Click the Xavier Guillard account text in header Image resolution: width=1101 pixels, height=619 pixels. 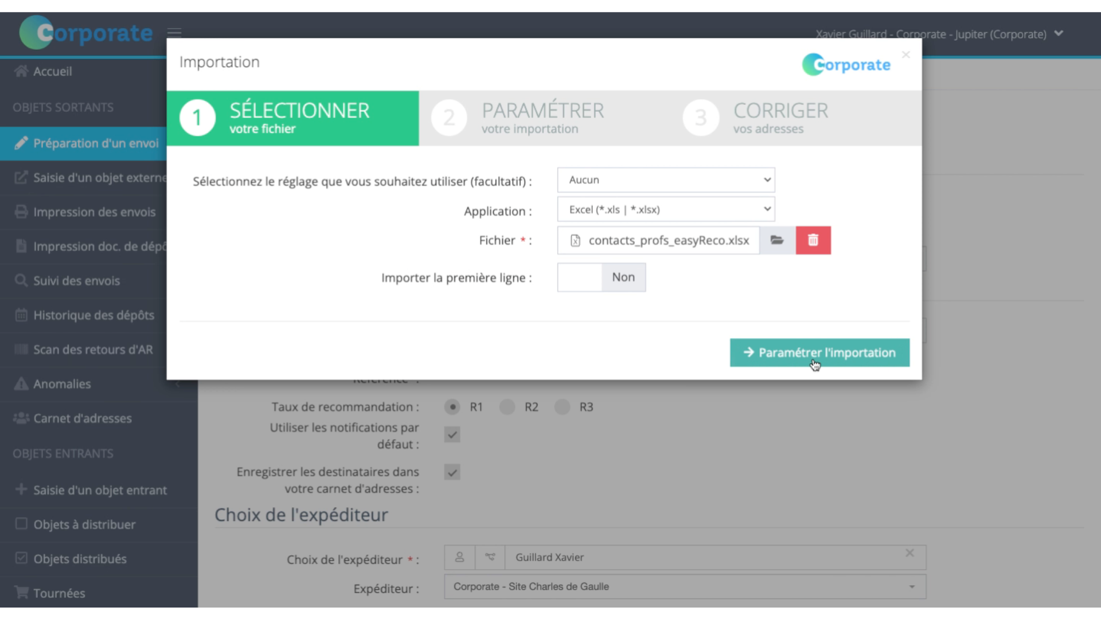(x=931, y=34)
